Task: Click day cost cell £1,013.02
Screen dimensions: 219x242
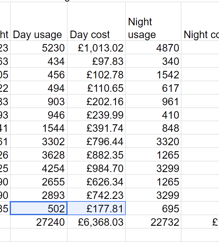Action: pos(96,48)
